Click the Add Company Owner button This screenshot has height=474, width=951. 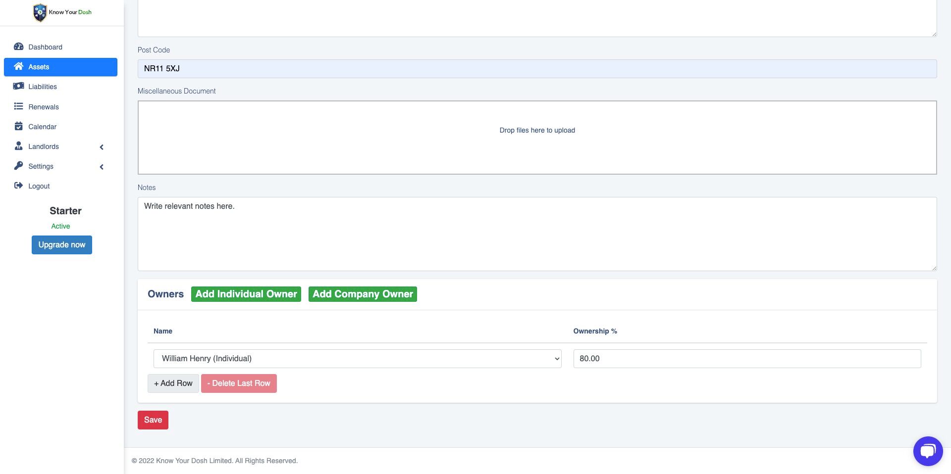pos(363,294)
